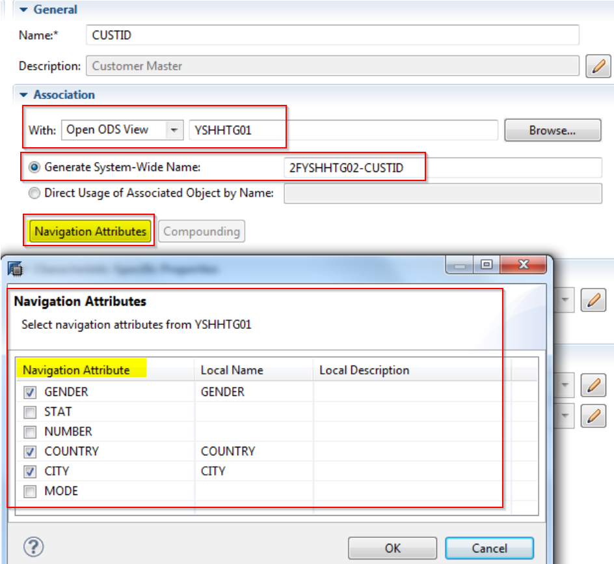
Task: Close the dialog with the red X
Action: click(523, 265)
